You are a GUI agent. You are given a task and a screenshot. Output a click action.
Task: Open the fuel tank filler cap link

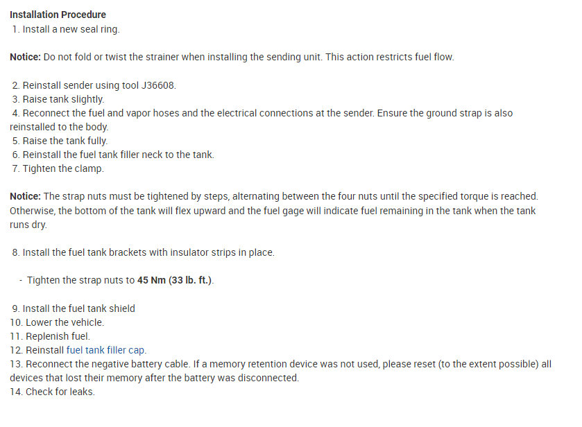(106, 350)
